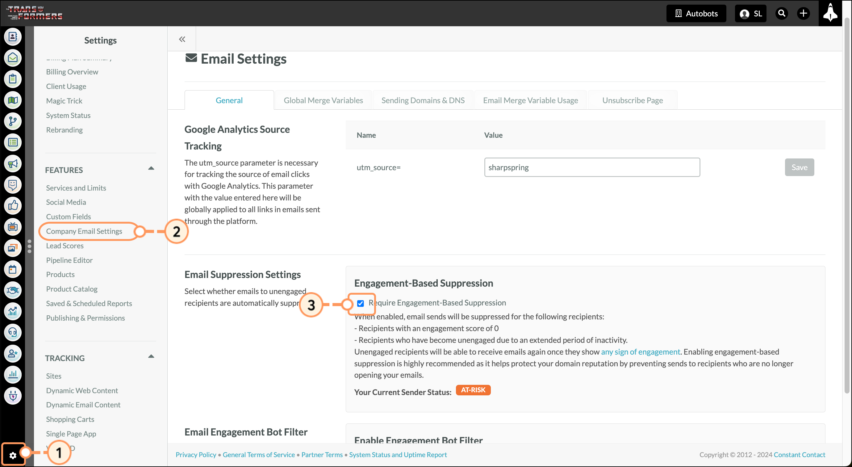Open Sending Domains & DNS tab
Screen dimensions: 852x467
point(423,100)
